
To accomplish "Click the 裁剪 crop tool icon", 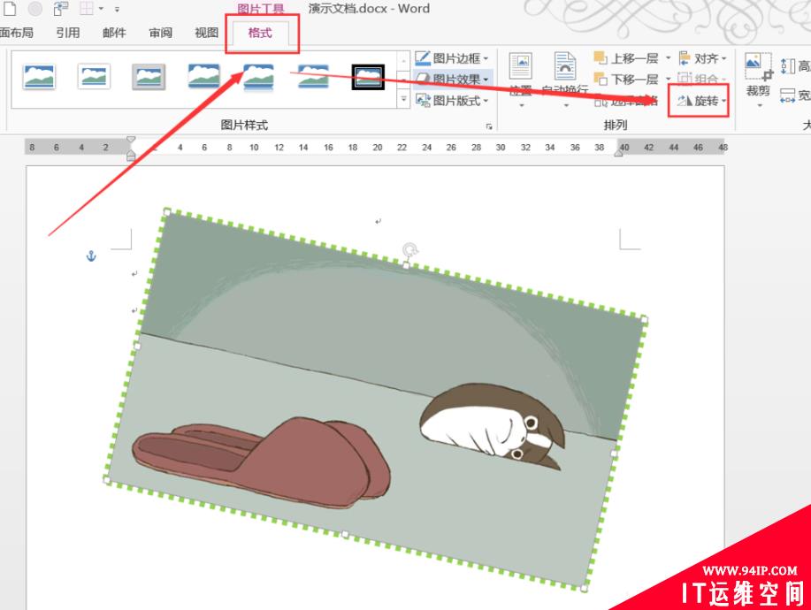I will [758, 66].
